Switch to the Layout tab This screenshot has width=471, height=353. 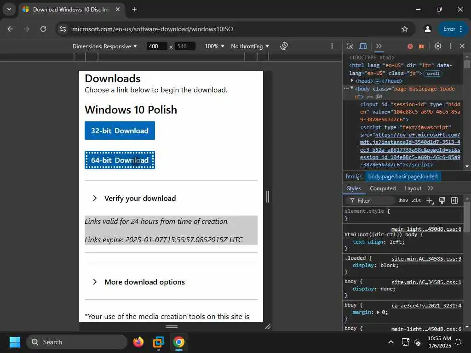[x=413, y=188]
